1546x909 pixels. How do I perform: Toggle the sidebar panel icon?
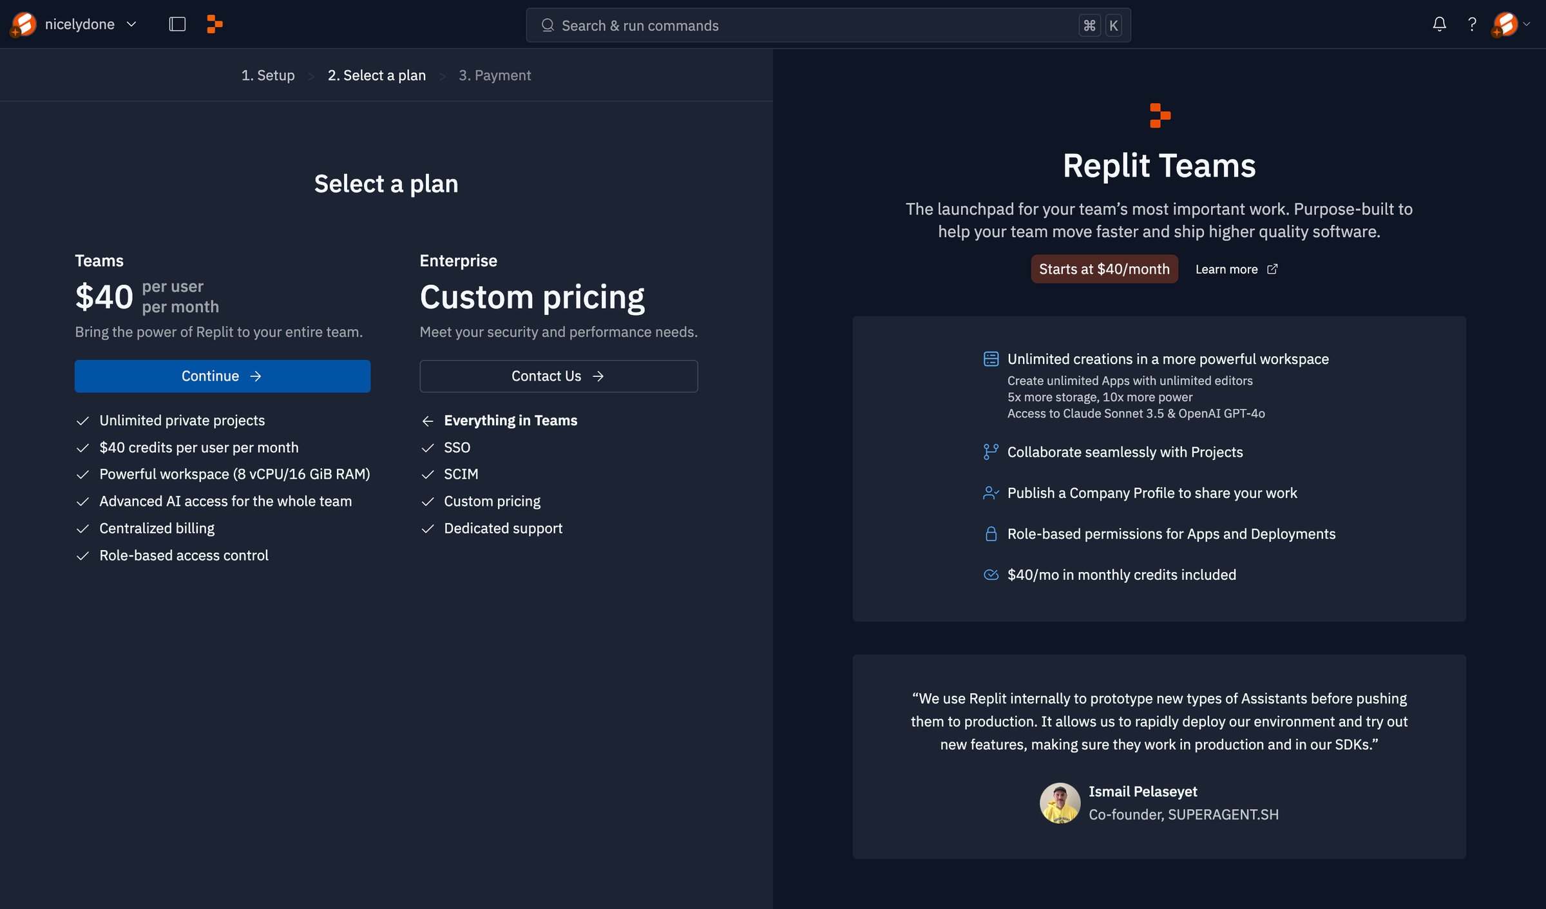[177, 24]
